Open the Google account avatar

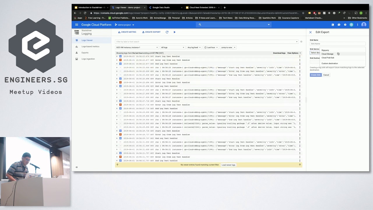point(364,25)
